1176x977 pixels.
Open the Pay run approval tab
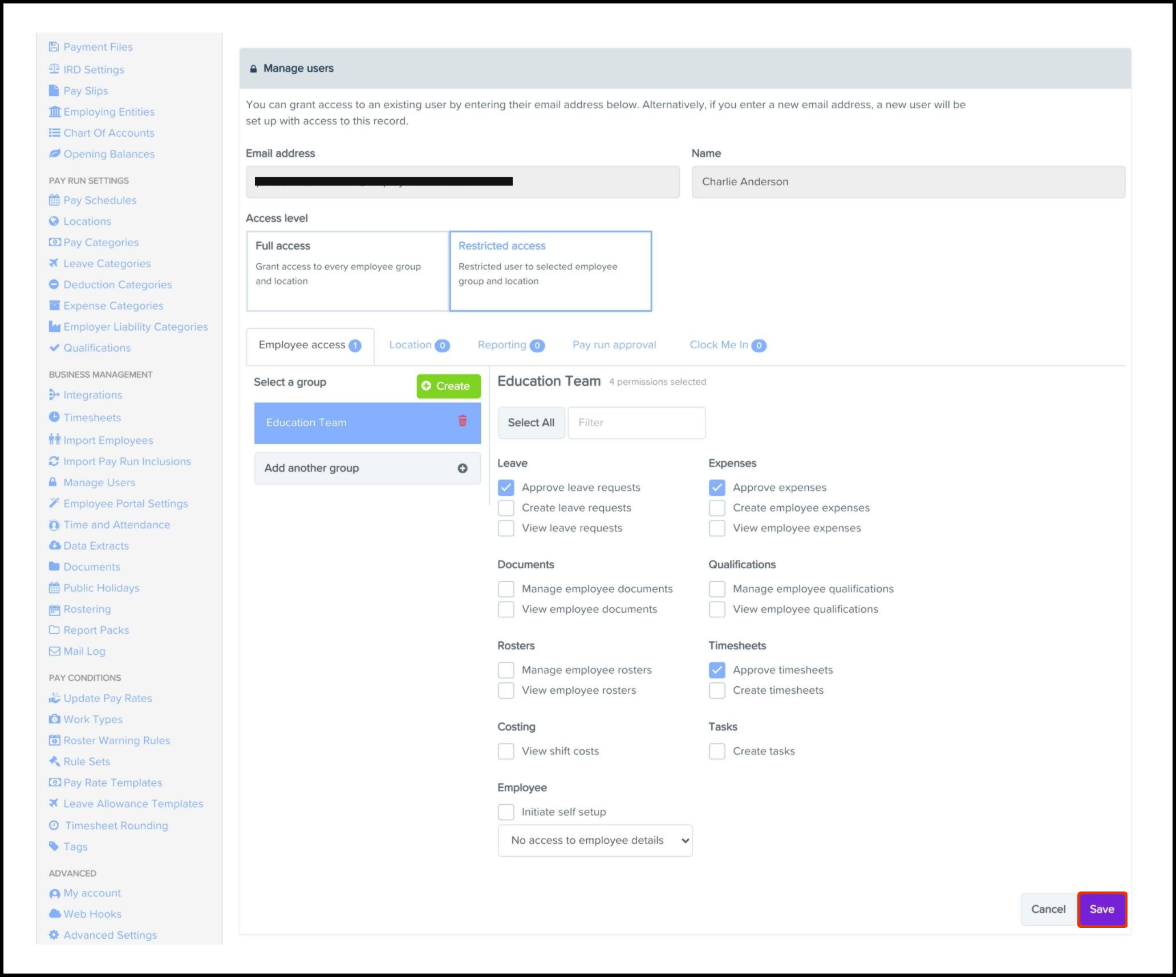(x=614, y=345)
